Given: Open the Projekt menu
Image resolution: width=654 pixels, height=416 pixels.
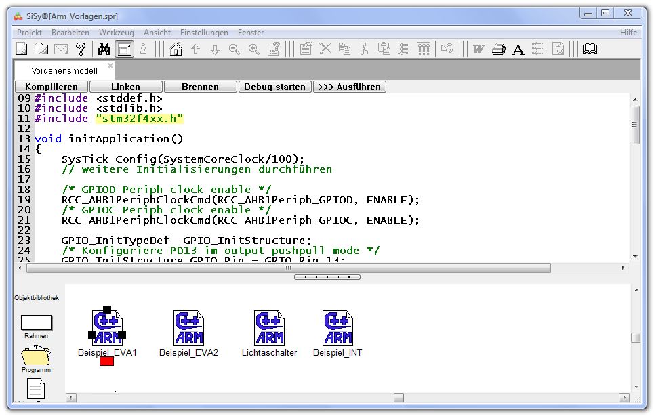Looking at the screenshot, I should coord(29,32).
